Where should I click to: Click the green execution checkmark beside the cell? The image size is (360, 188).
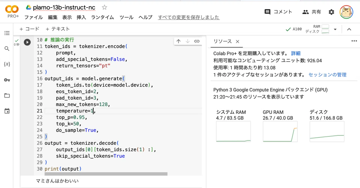pyautogui.click(x=17, y=40)
